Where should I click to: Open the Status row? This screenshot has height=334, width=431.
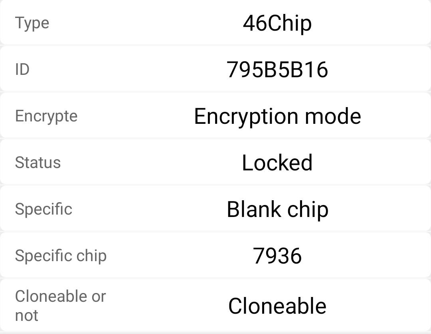[x=215, y=162]
